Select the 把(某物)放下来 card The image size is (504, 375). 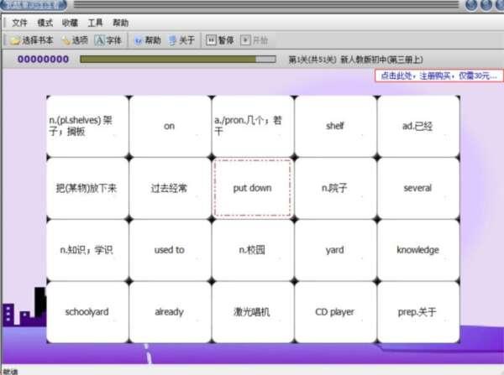click(x=87, y=188)
